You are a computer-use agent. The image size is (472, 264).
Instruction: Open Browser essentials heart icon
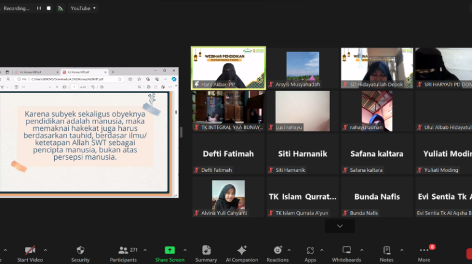[157, 79]
